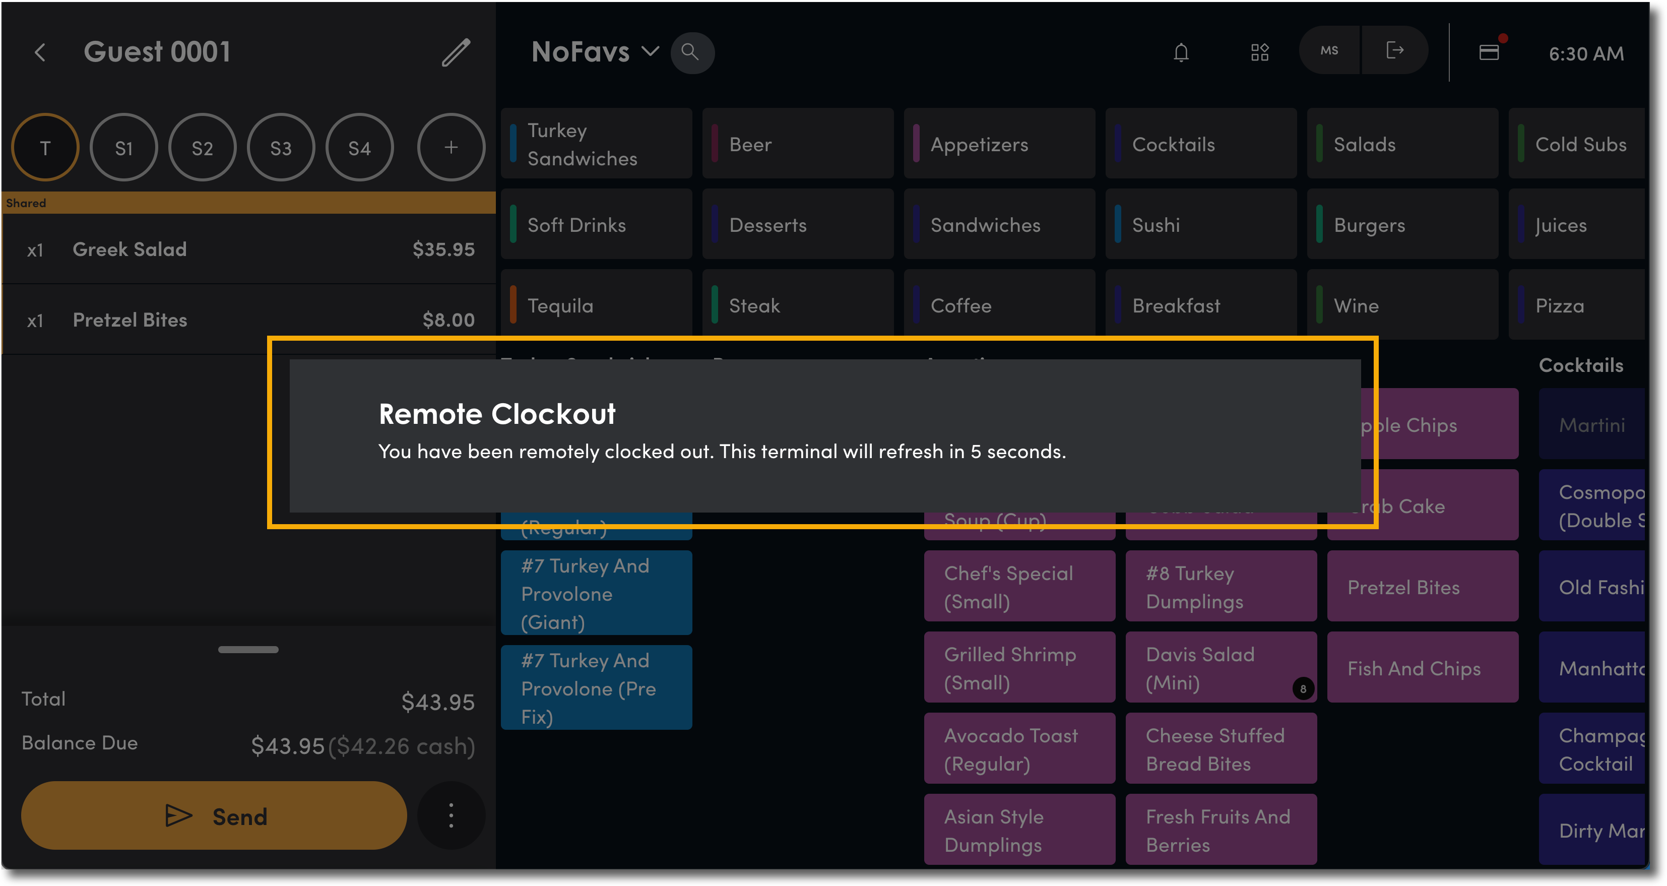This screenshot has width=1667, height=886.
Task: Add Asian Style Dumplings
Action: 1019,830
